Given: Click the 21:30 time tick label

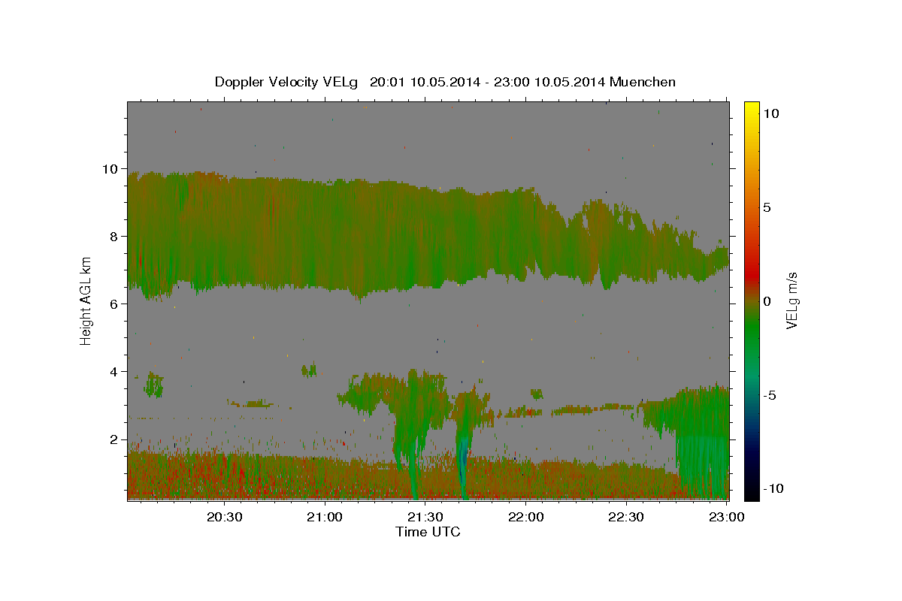Looking at the screenshot, I should click(425, 517).
